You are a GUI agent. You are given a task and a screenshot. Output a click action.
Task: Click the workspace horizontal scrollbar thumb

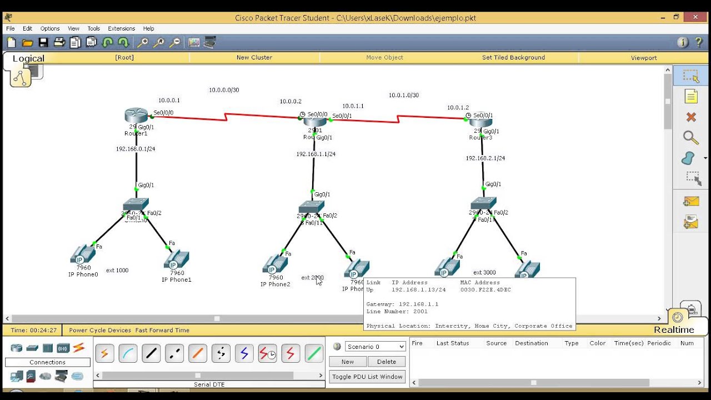point(217,318)
